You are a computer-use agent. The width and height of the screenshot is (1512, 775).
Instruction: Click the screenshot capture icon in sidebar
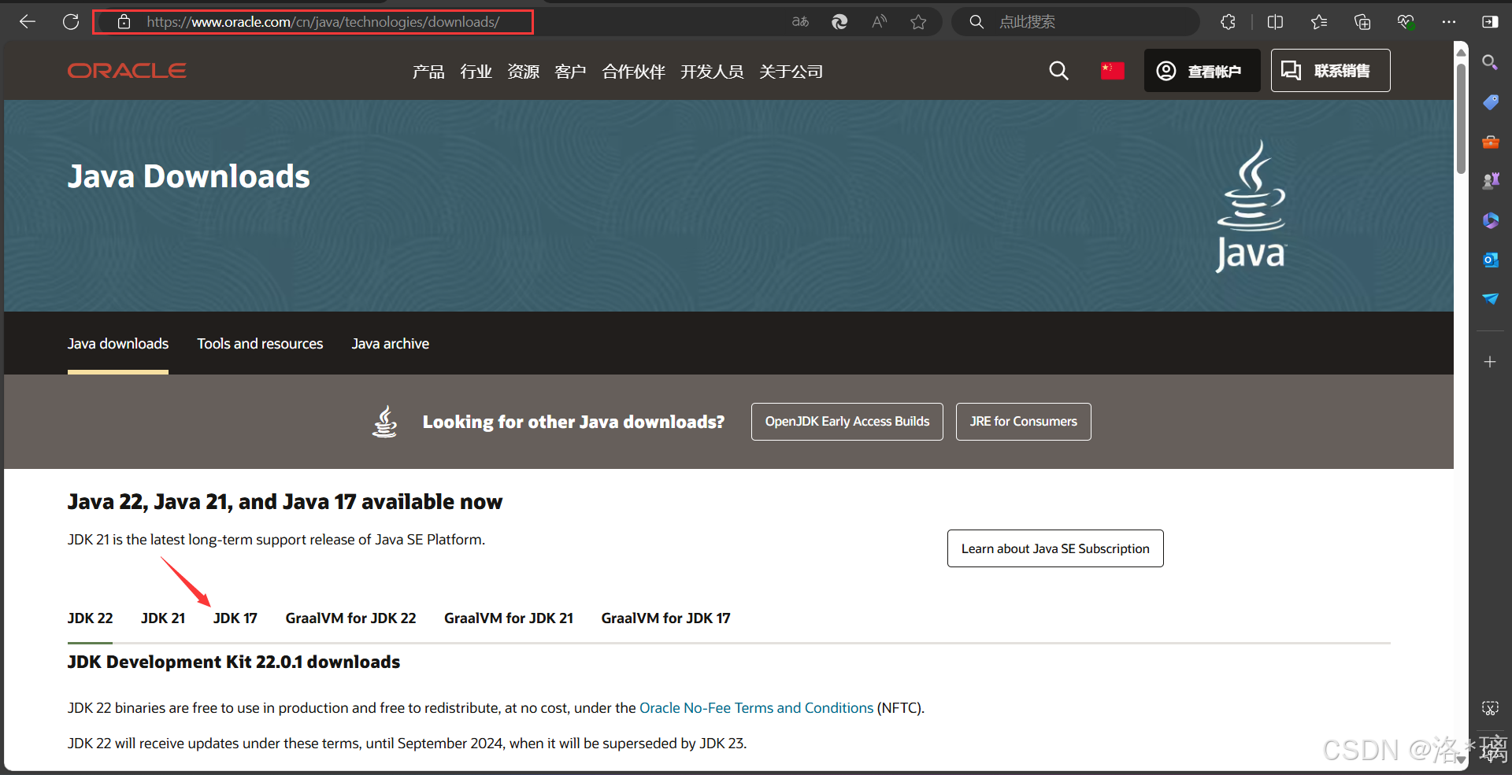tap(1490, 708)
